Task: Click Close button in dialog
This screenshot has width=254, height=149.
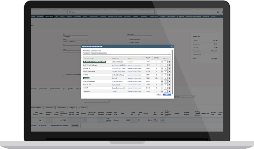Action: click(x=159, y=95)
